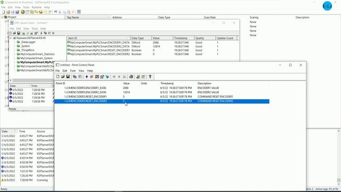Image resolution: width=341 pixels, height=192 pixels.
Task: Collapse the Project tree root node
Action: click(x=2, y=17)
